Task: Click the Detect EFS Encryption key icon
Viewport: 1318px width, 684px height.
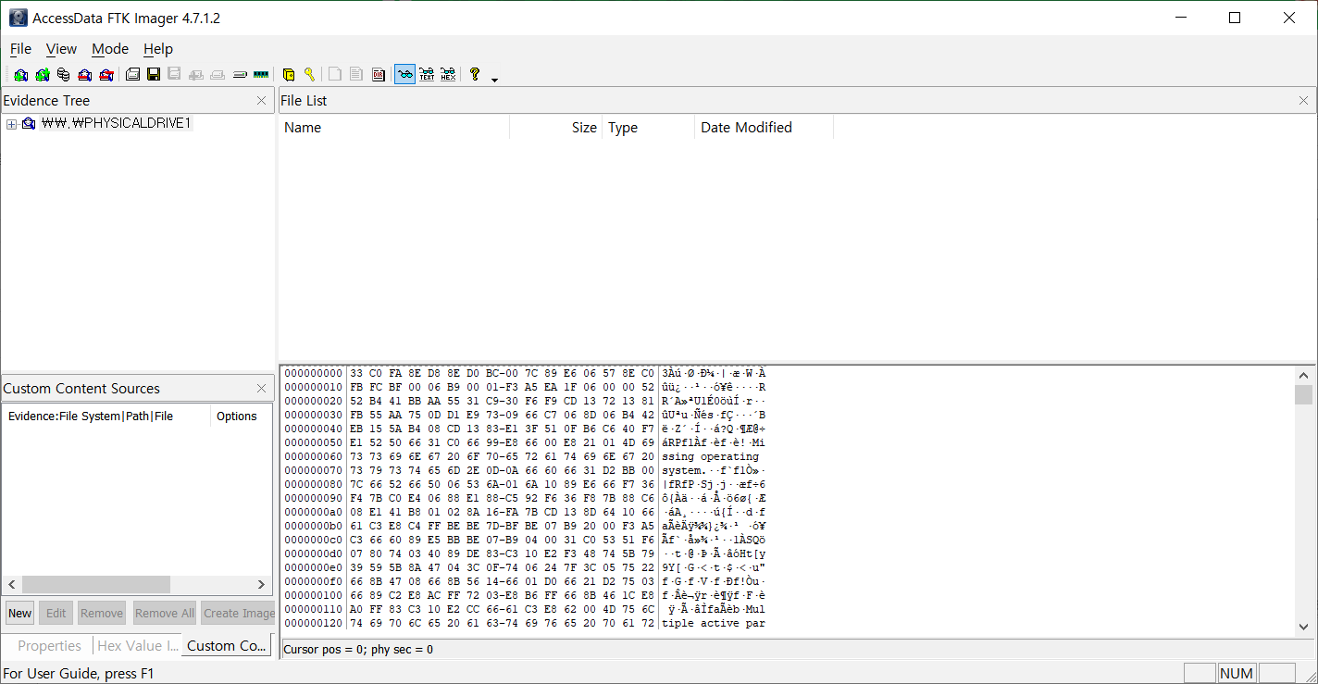Action: pos(309,75)
